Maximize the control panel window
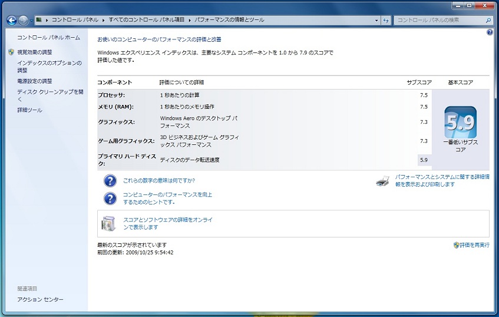The width and height of the screenshot is (499, 317). [x=469, y=5]
